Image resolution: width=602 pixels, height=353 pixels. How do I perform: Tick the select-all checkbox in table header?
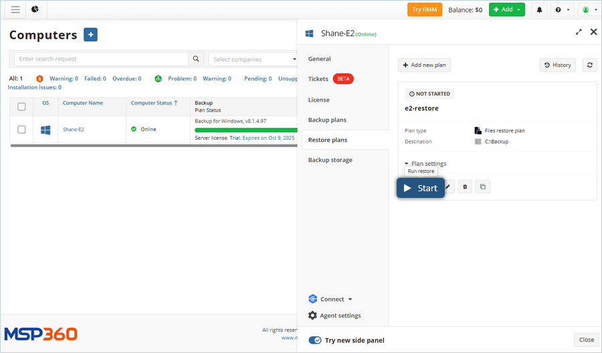[x=21, y=107]
